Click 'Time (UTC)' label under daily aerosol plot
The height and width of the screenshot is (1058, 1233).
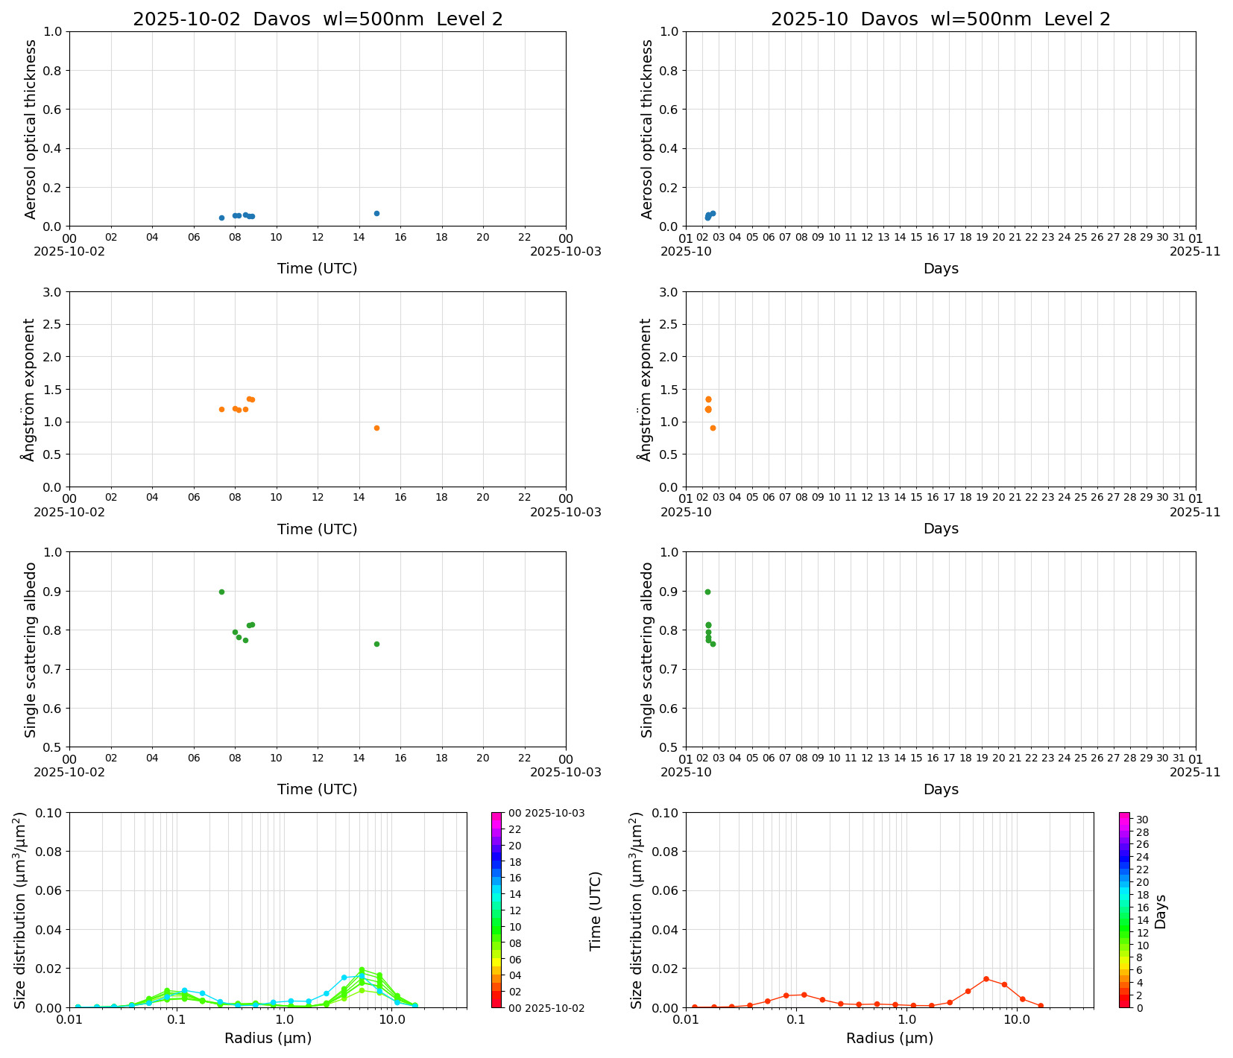tap(318, 269)
